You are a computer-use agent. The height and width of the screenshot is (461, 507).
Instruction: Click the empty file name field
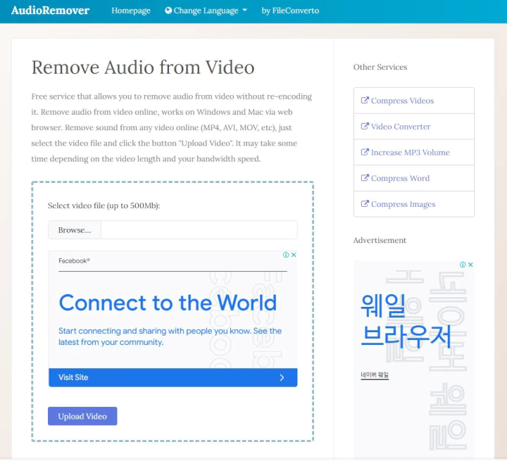(x=199, y=230)
